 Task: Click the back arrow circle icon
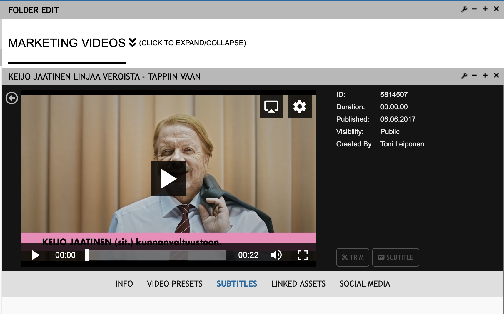click(x=12, y=98)
